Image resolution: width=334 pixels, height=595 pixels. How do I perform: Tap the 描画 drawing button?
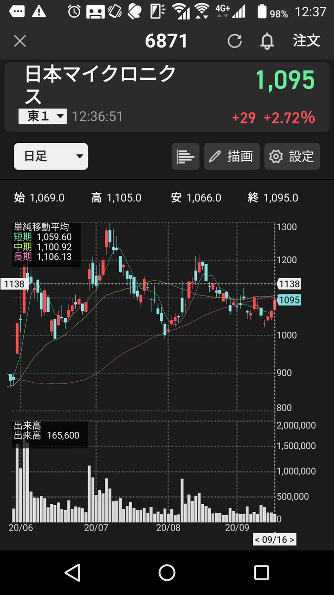pos(232,157)
